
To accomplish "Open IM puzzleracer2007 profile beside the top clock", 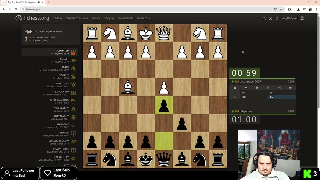I will click(248, 81).
